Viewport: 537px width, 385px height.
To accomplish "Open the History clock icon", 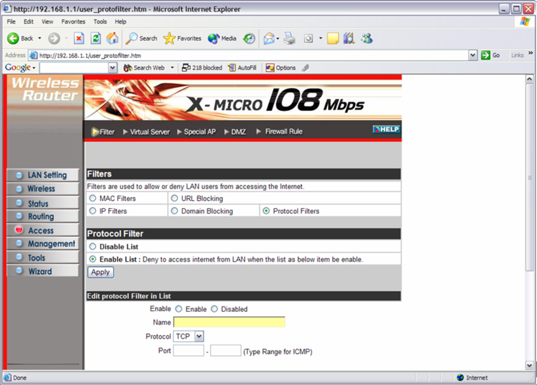I will [x=249, y=39].
